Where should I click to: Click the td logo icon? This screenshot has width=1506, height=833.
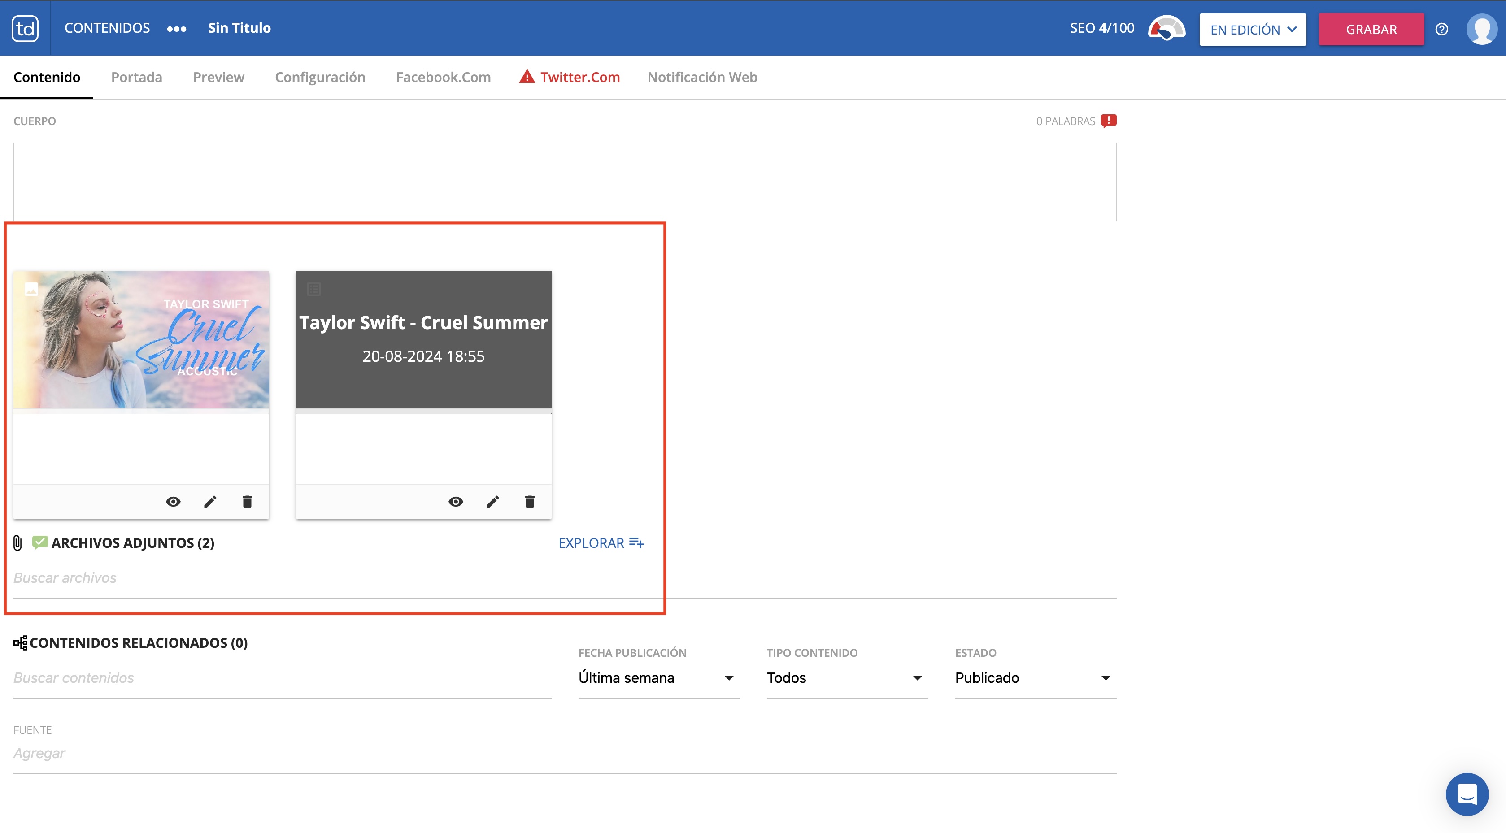[x=25, y=28]
